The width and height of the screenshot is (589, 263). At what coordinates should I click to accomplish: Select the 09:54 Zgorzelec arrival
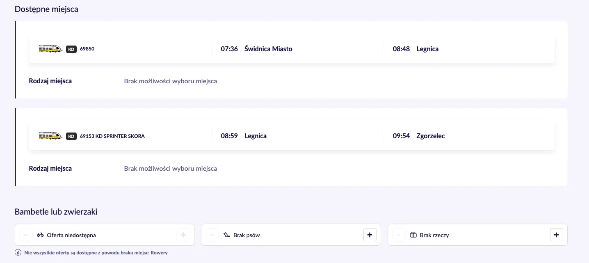pos(419,136)
